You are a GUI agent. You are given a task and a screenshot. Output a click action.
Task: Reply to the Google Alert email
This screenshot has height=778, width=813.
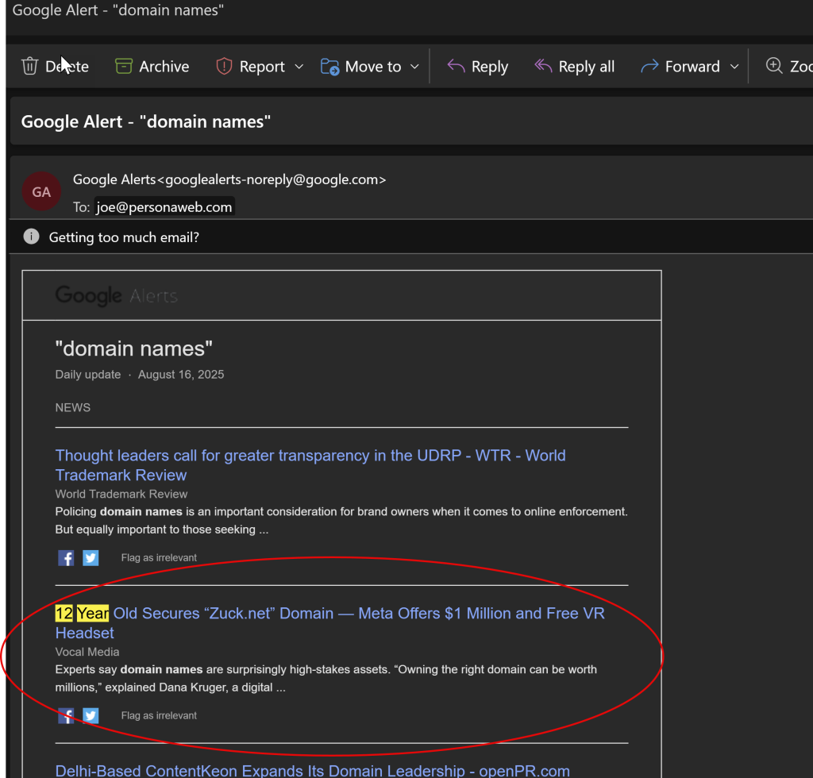click(477, 67)
